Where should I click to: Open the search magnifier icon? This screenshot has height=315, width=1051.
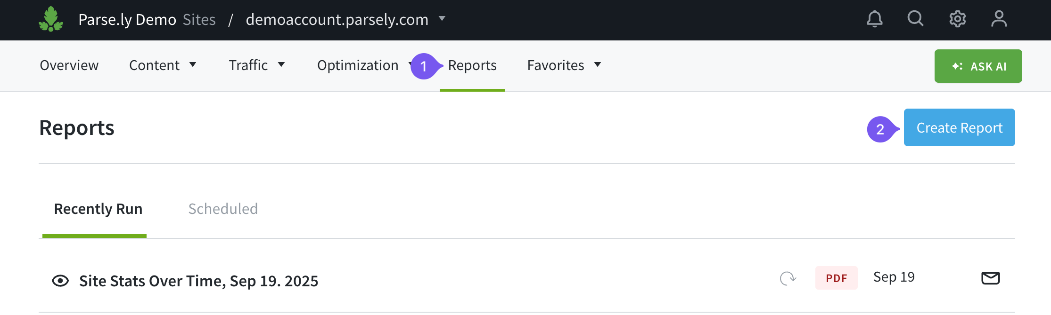pyautogui.click(x=915, y=19)
